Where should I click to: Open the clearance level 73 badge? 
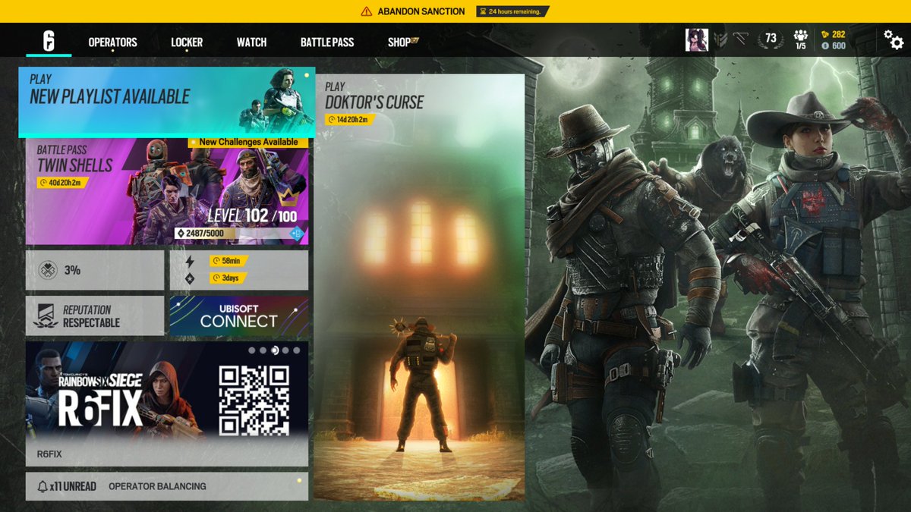pyautogui.click(x=771, y=39)
